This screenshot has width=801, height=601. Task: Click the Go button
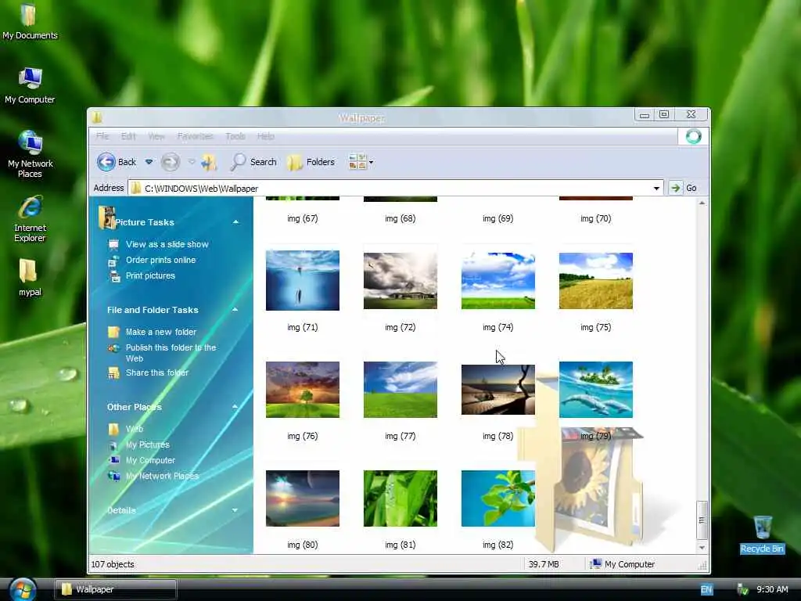[684, 188]
